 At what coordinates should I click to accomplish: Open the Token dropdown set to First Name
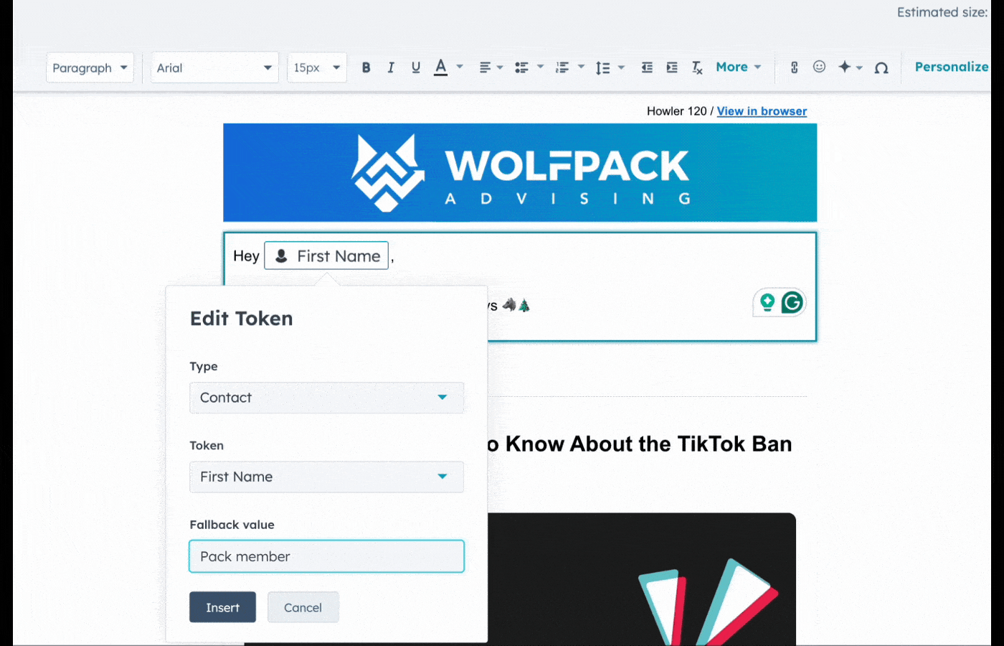click(326, 477)
